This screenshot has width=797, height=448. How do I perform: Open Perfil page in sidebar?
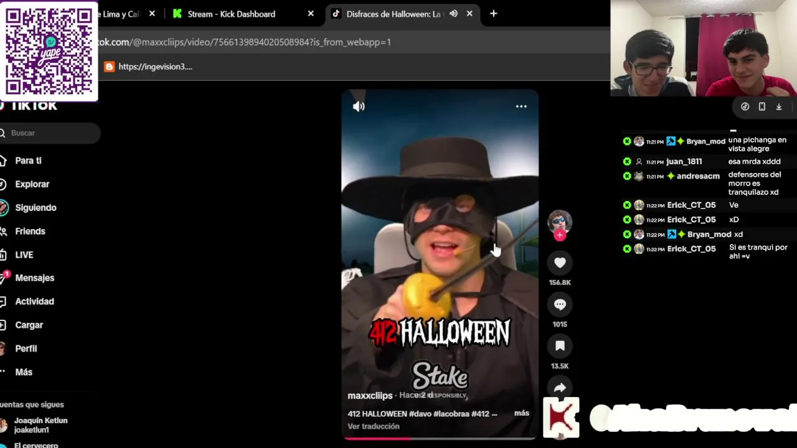[x=26, y=349]
